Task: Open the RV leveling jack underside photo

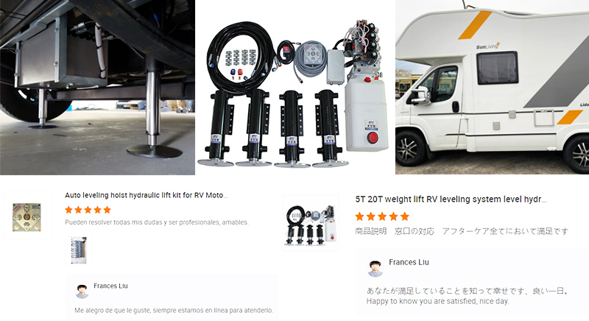Action: pyautogui.click(x=97, y=87)
